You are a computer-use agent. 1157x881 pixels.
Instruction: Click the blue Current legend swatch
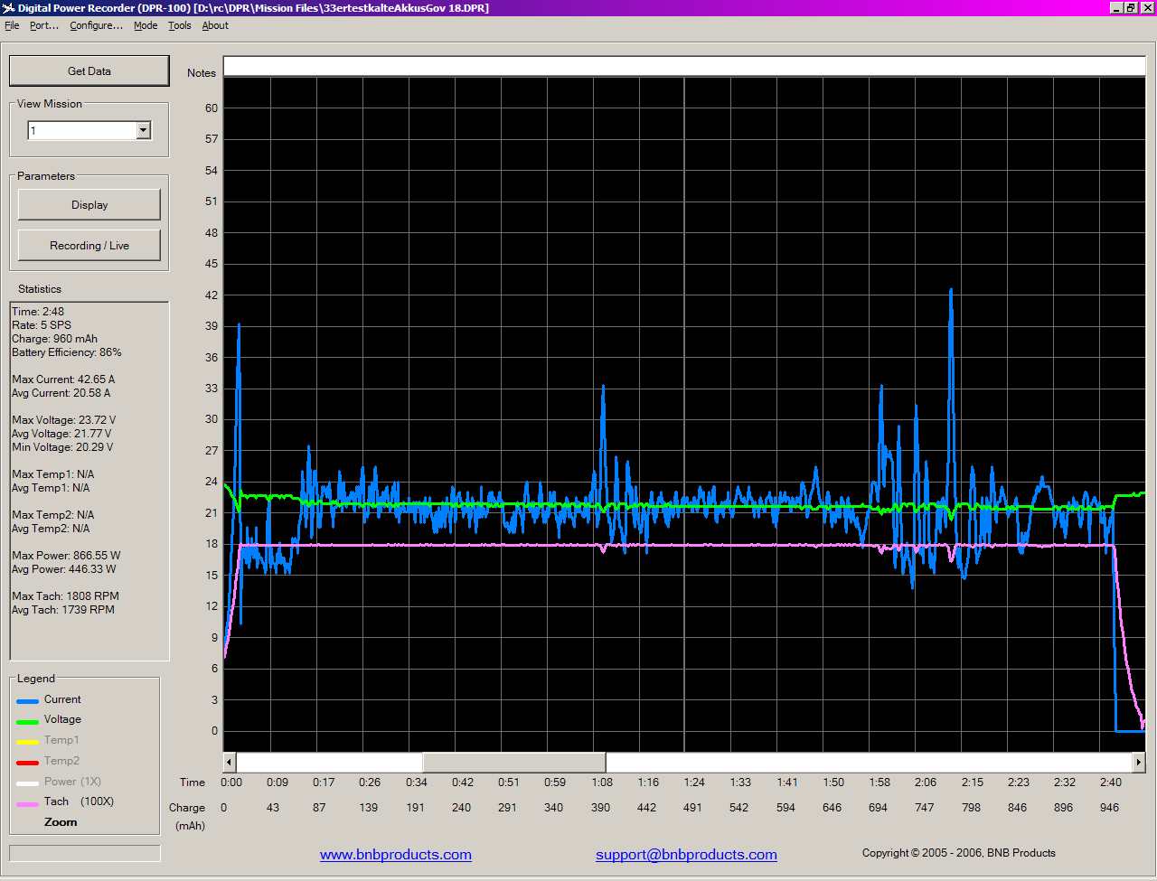(x=28, y=700)
